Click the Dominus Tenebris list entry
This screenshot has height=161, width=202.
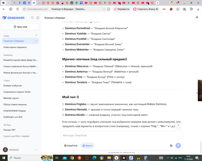click(98, 82)
